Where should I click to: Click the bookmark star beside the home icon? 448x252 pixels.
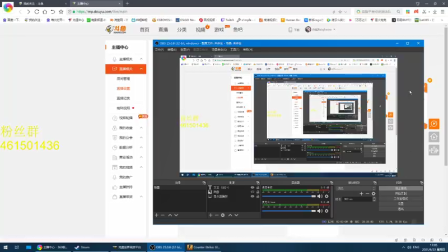click(61, 12)
